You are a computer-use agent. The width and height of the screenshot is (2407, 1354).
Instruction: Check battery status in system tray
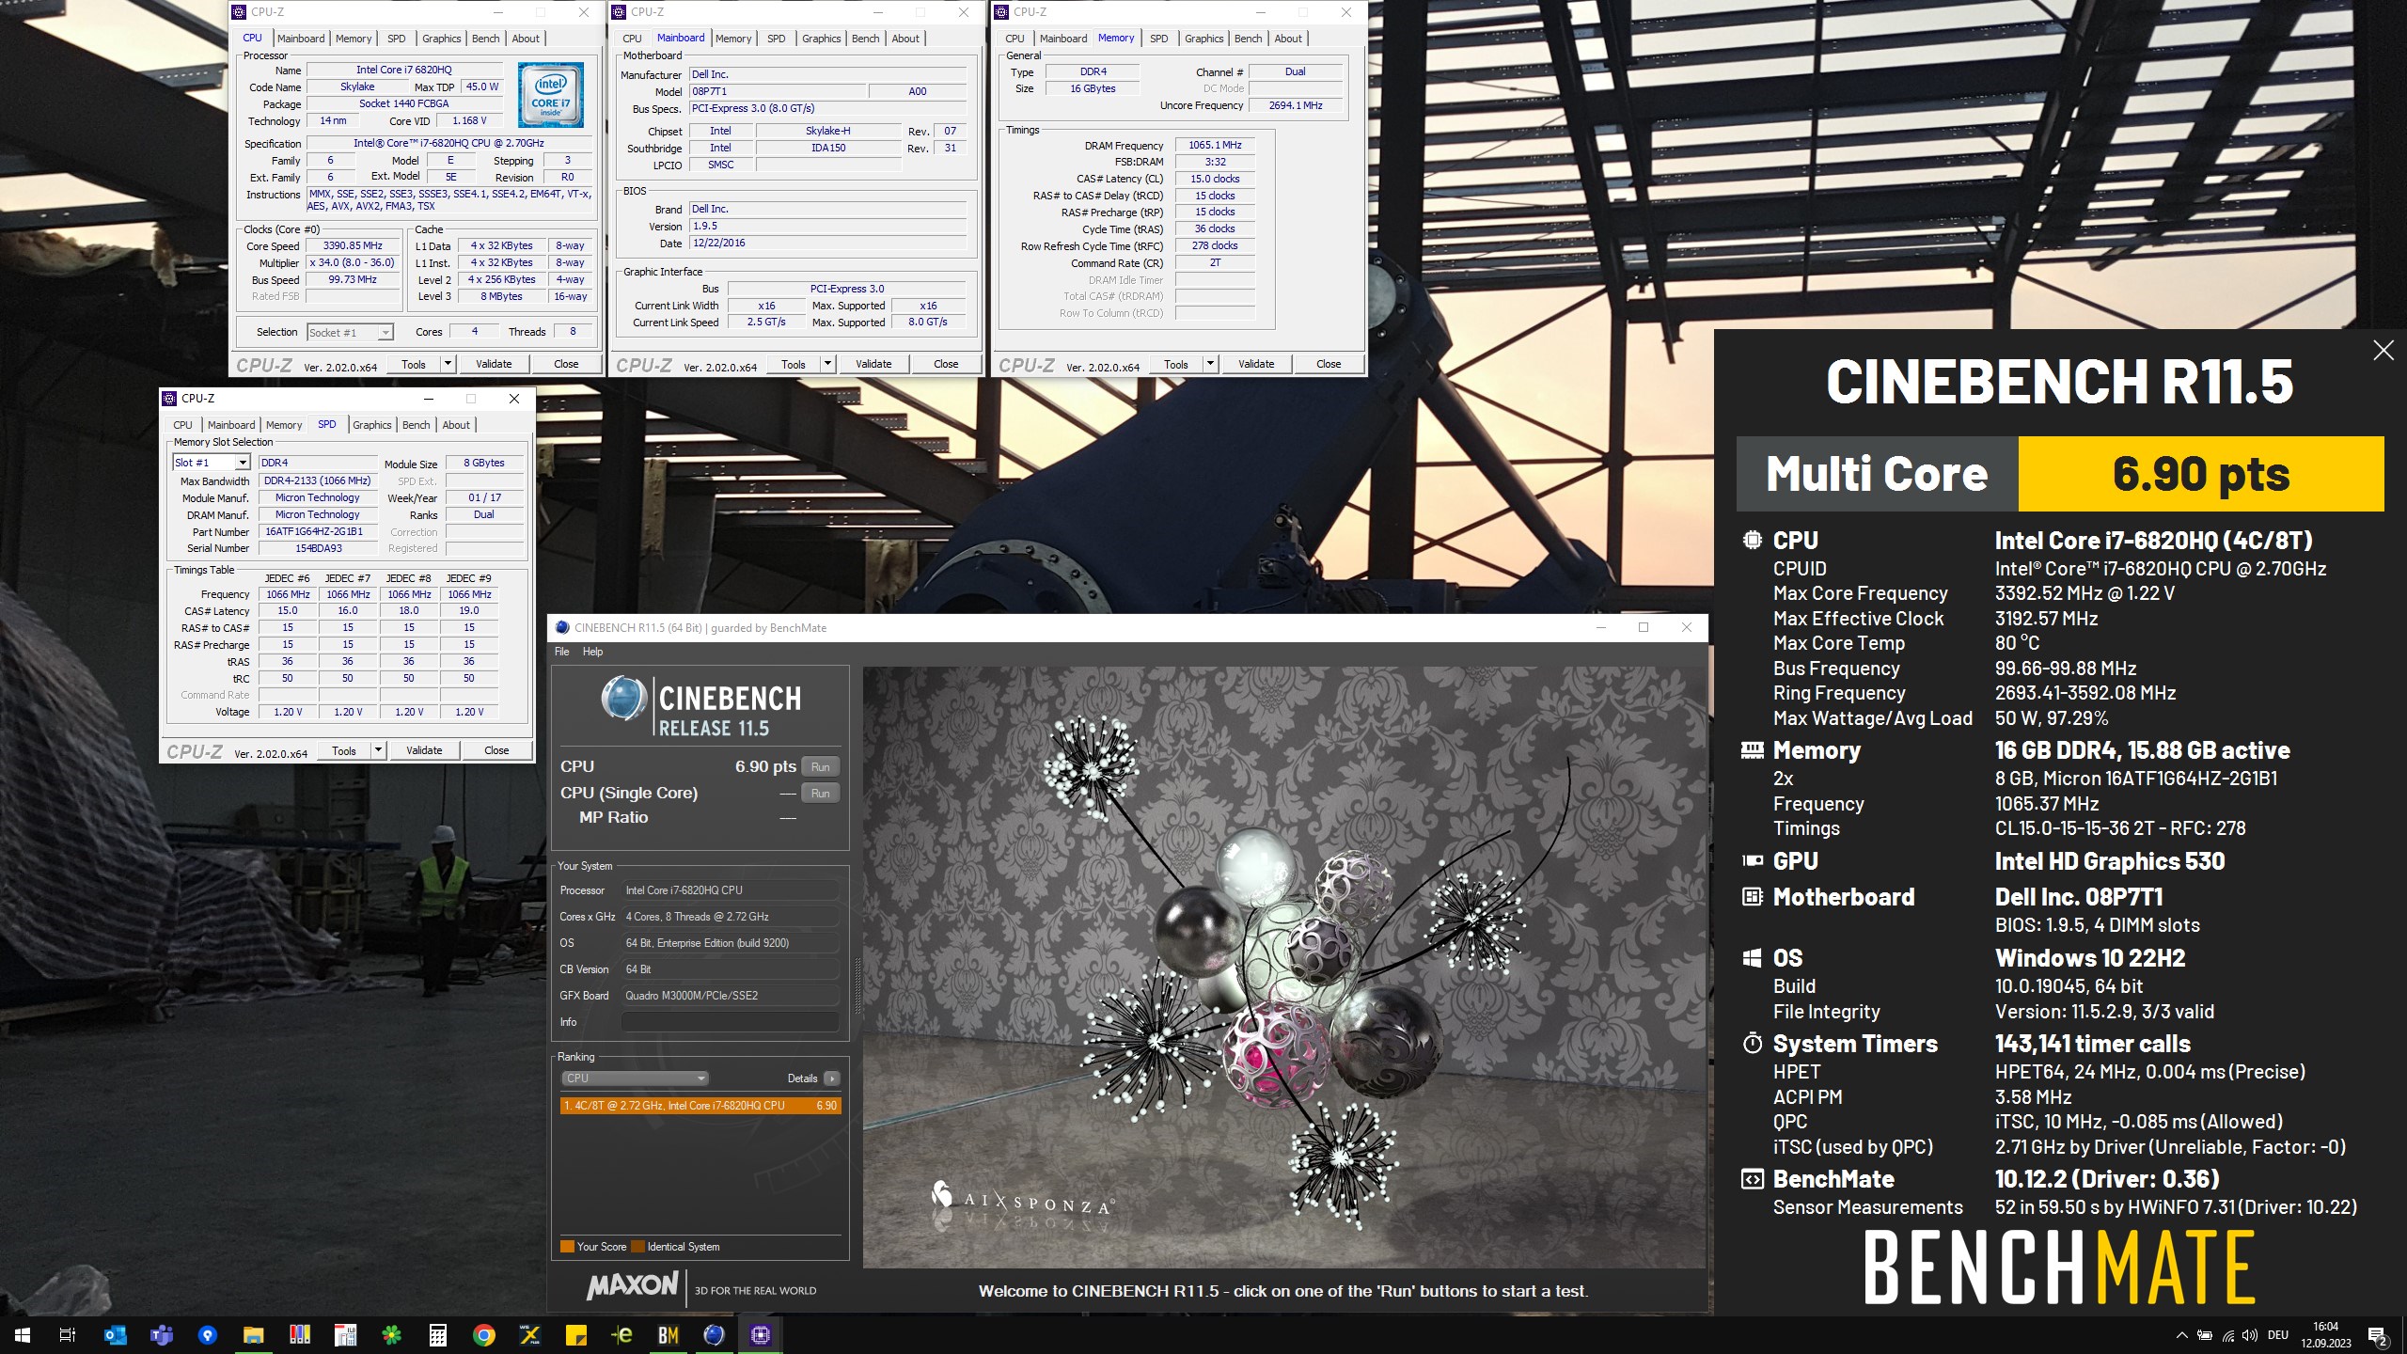(2205, 1335)
